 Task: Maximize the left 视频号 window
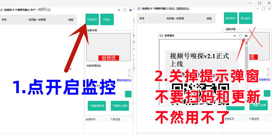point(125,10)
